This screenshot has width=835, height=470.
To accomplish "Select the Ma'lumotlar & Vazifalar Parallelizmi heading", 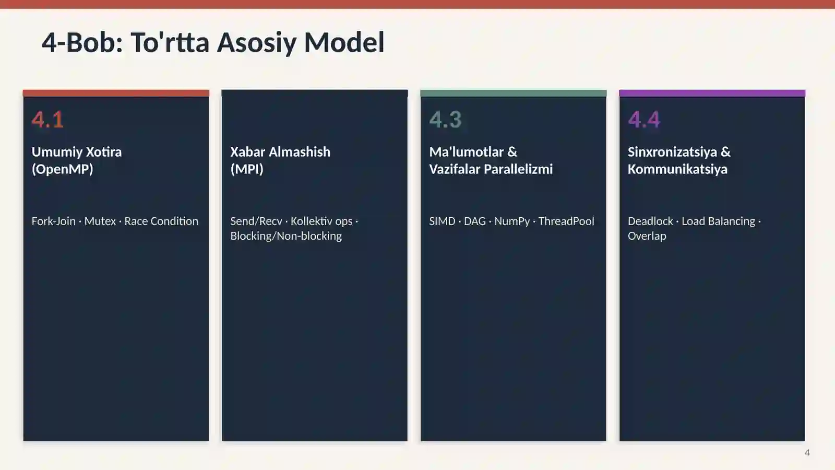I will (x=491, y=160).
